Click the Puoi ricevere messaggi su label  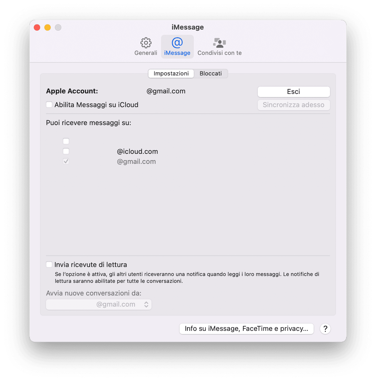coord(88,123)
